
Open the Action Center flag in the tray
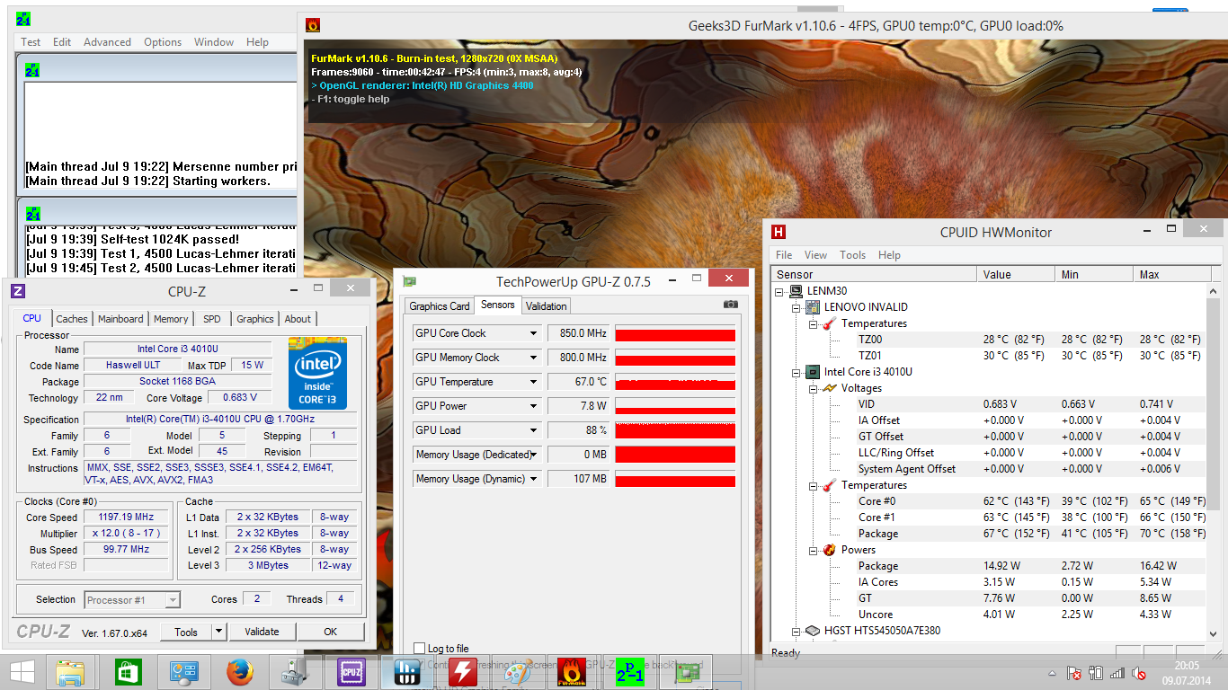pos(1073,673)
